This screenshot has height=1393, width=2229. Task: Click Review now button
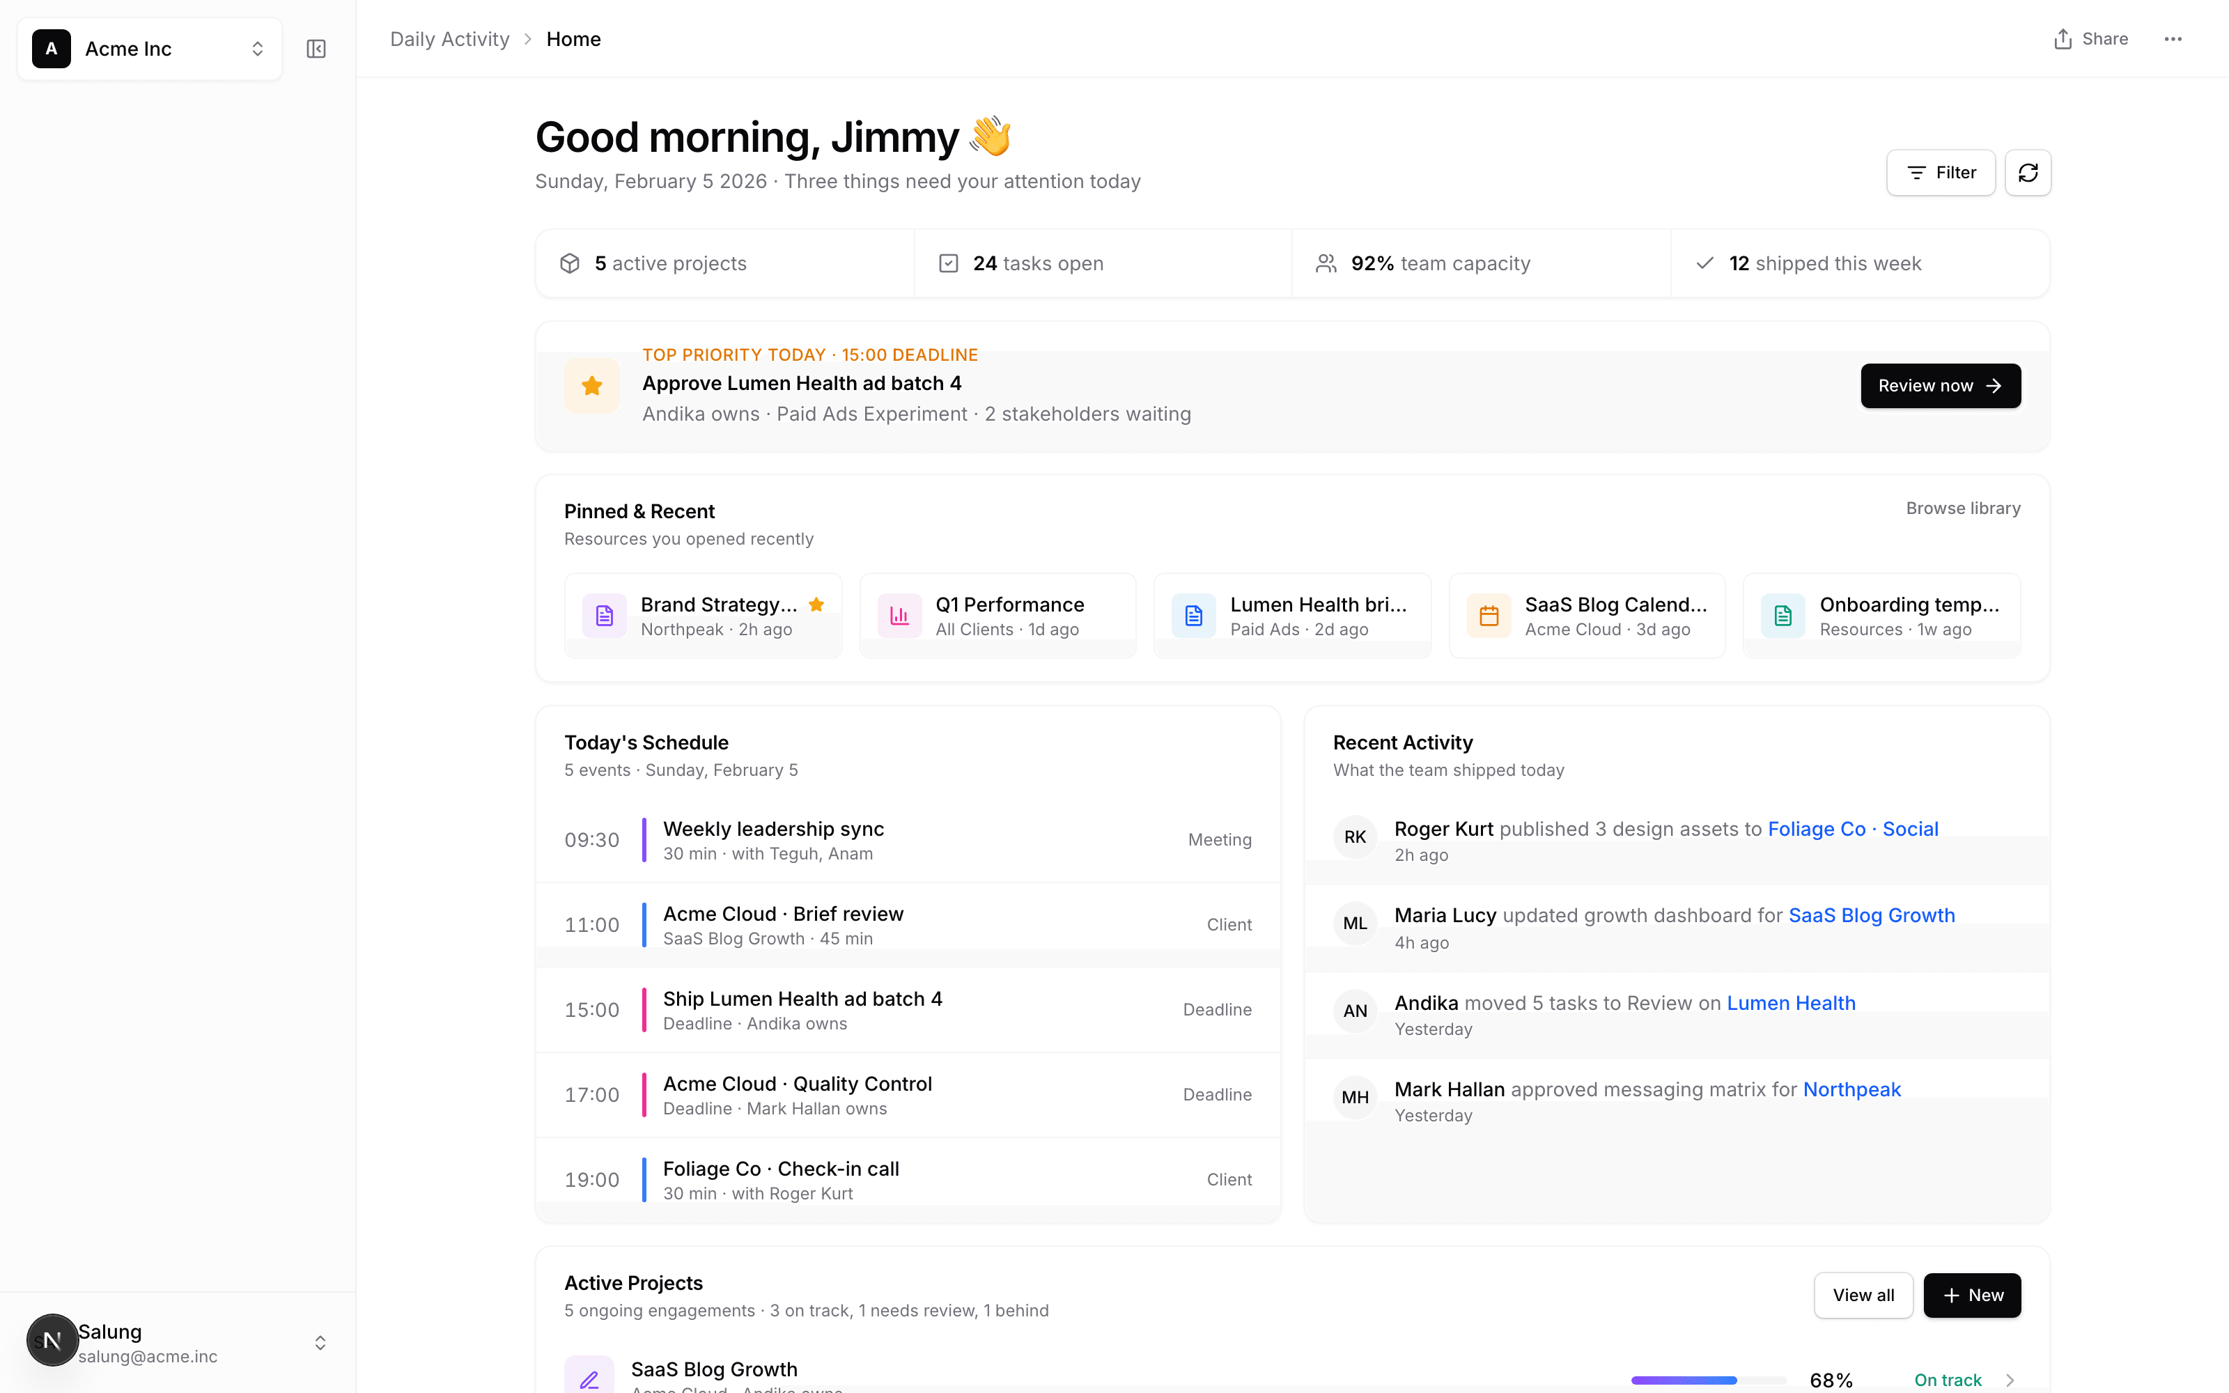click(1941, 386)
